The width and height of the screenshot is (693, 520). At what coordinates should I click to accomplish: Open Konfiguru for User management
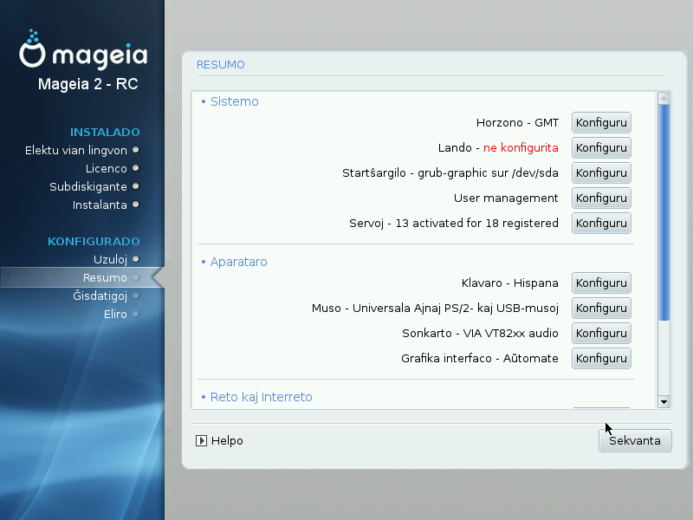[x=601, y=198]
